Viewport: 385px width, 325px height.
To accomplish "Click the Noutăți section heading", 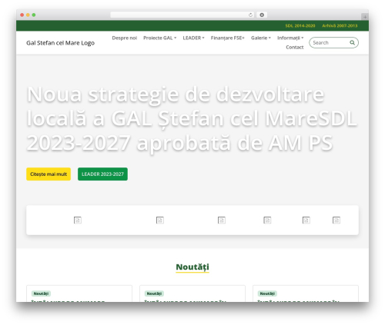I will click(x=192, y=267).
